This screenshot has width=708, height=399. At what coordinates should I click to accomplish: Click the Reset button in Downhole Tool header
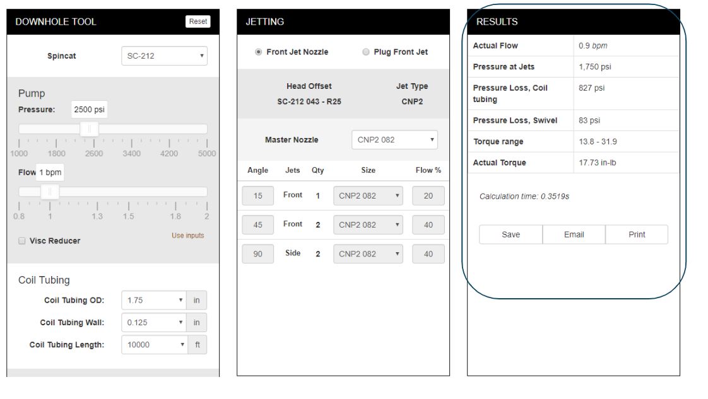198,21
